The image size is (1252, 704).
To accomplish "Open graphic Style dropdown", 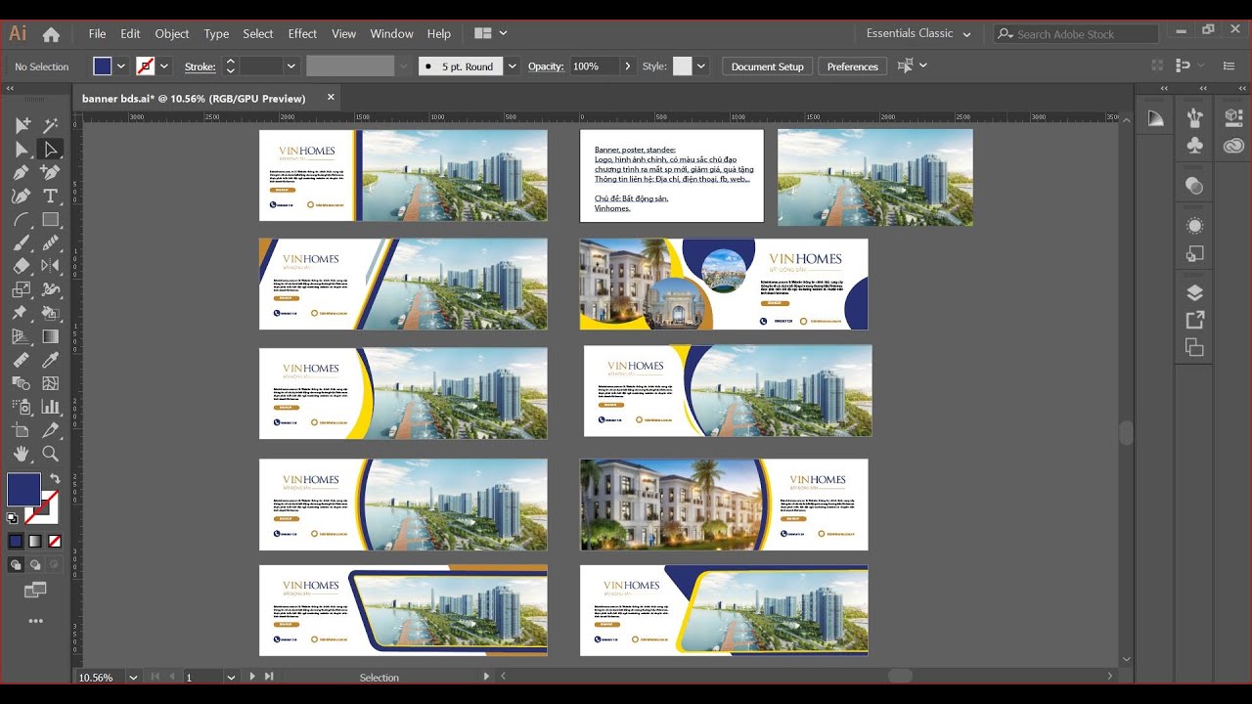I will coord(701,66).
